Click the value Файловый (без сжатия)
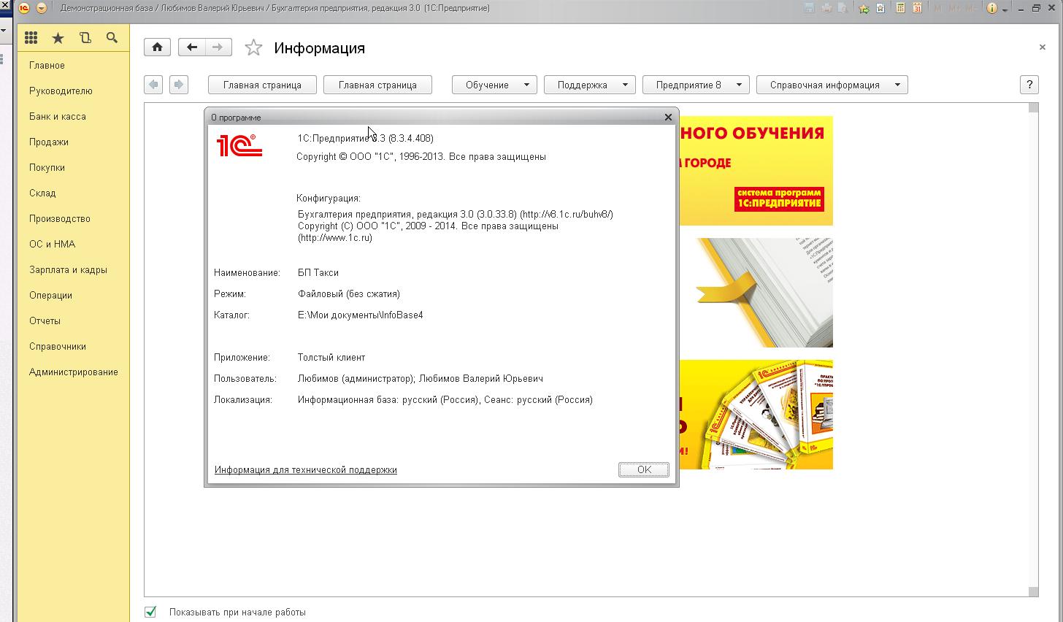1063x622 pixels. click(349, 293)
